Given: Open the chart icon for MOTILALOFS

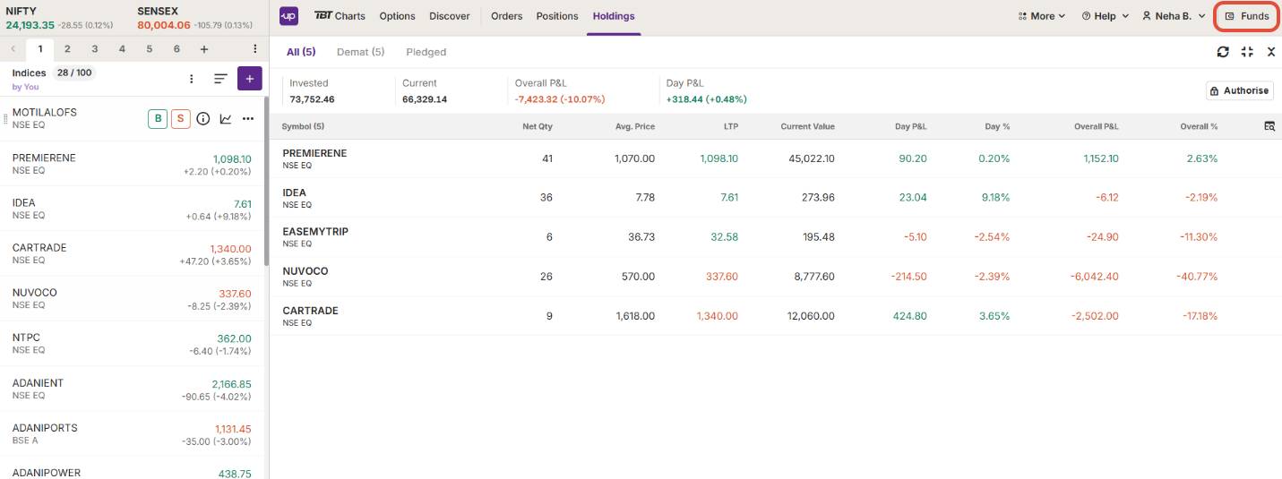Looking at the screenshot, I should [x=226, y=119].
